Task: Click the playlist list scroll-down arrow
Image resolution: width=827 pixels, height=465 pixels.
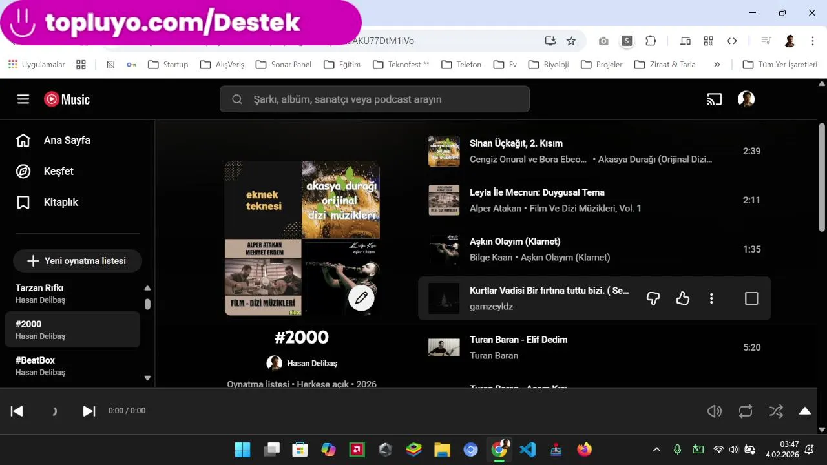Action: [147, 378]
